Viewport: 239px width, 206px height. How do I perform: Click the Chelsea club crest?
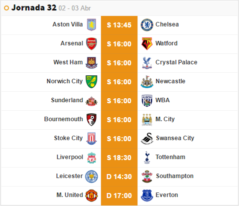click(x=146, y=25)
